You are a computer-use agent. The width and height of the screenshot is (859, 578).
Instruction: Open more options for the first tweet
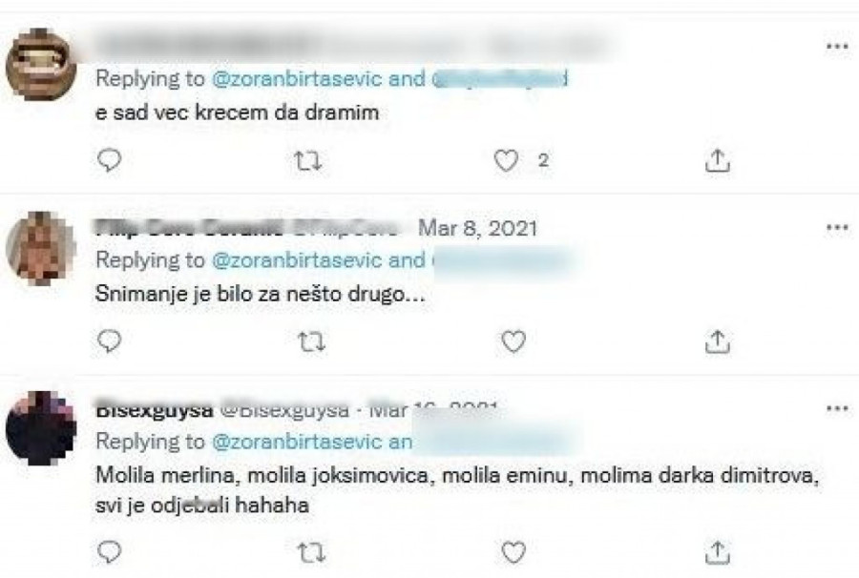pos(837,47)
